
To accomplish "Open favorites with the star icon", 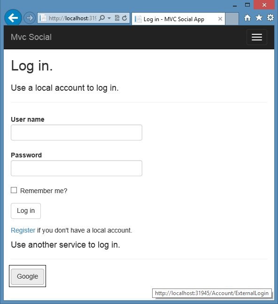I will 259,18.
